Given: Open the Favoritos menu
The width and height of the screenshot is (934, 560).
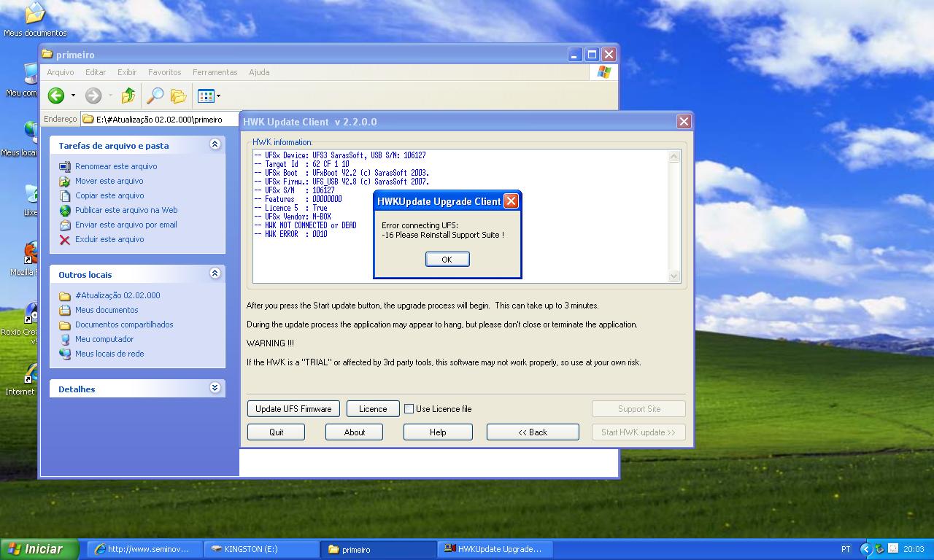Looking at the screenshot, I should (x=165, y=72).
